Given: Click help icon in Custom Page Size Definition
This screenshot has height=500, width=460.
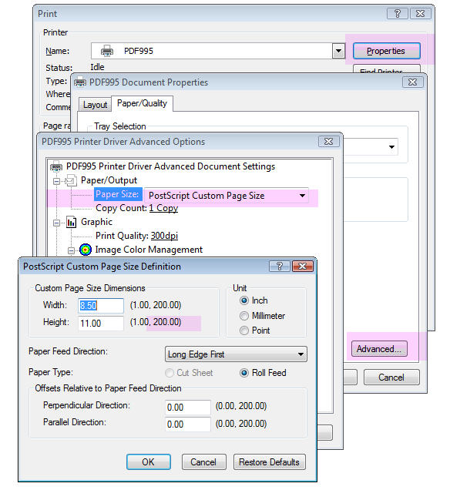Looking at the screenshot, I should 280,267.
